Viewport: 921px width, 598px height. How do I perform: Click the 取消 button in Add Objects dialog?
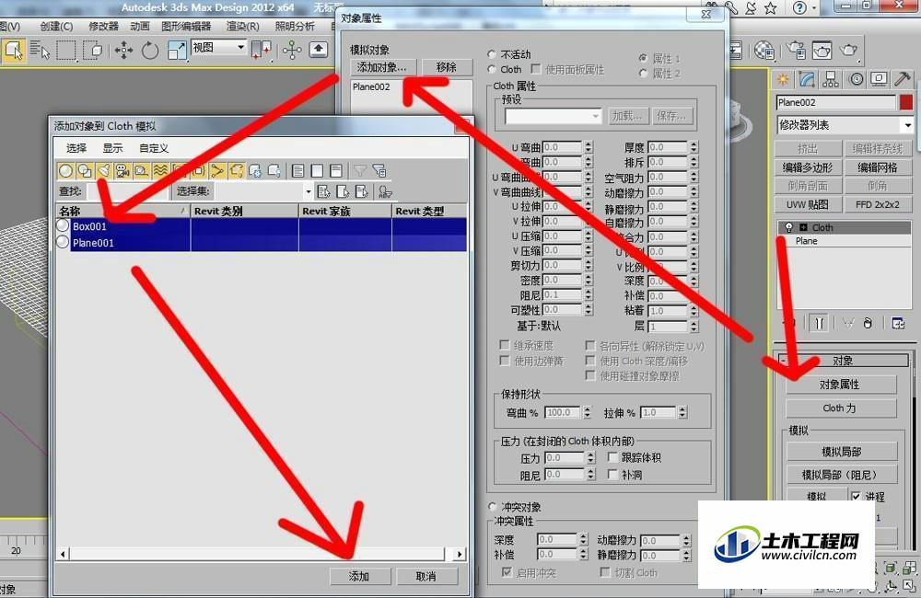click(426, 576)
